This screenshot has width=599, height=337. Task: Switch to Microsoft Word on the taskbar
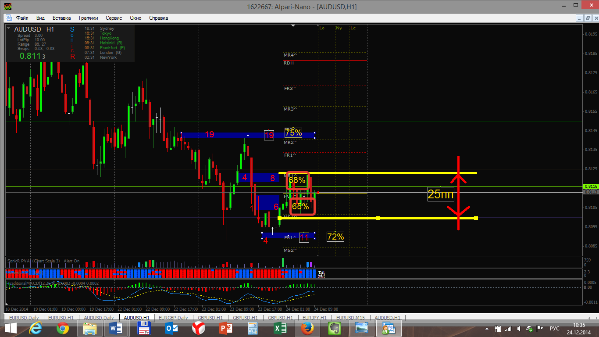coord(117,328)
